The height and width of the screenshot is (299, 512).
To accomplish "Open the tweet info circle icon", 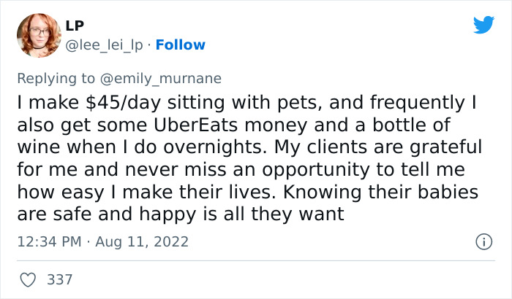I will pyautogui.click(x=483, y=241).
